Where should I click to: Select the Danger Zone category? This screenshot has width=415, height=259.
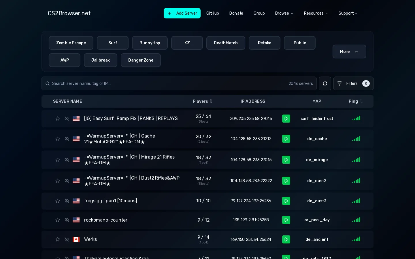[141, 60]
